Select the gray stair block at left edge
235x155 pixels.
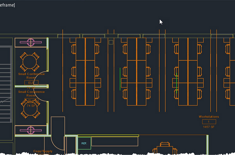pos(6,84)
